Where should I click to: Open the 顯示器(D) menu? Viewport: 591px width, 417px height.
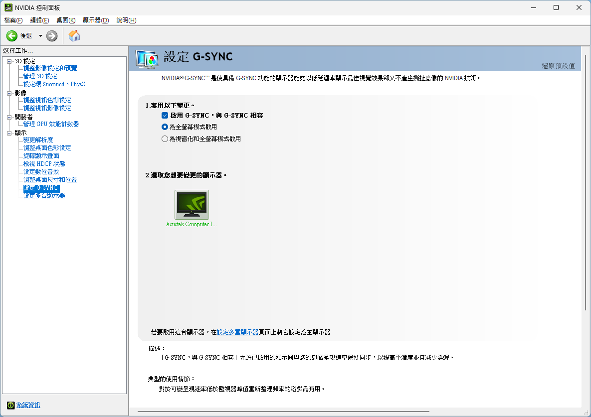pyautogui.click(x=96, y=20)
